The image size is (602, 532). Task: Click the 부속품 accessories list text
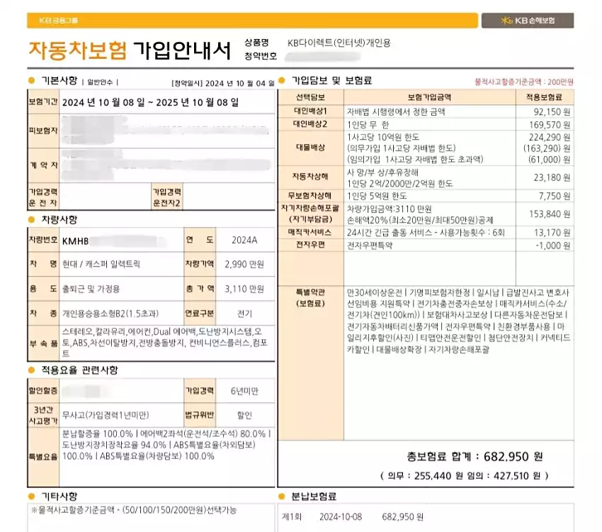[x=165, y=343]
